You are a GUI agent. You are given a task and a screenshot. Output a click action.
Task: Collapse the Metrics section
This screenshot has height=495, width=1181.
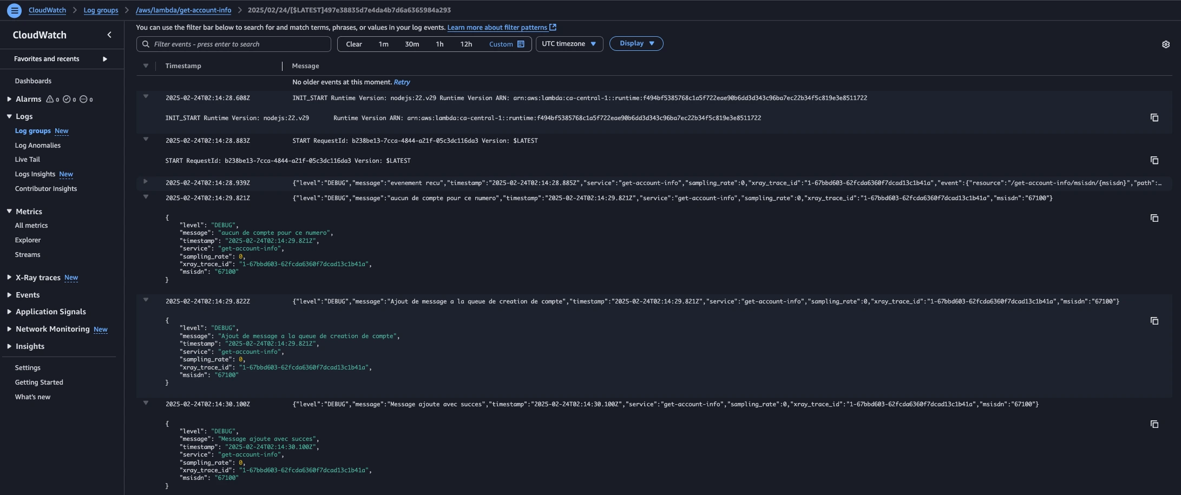(x=9, y=212)
